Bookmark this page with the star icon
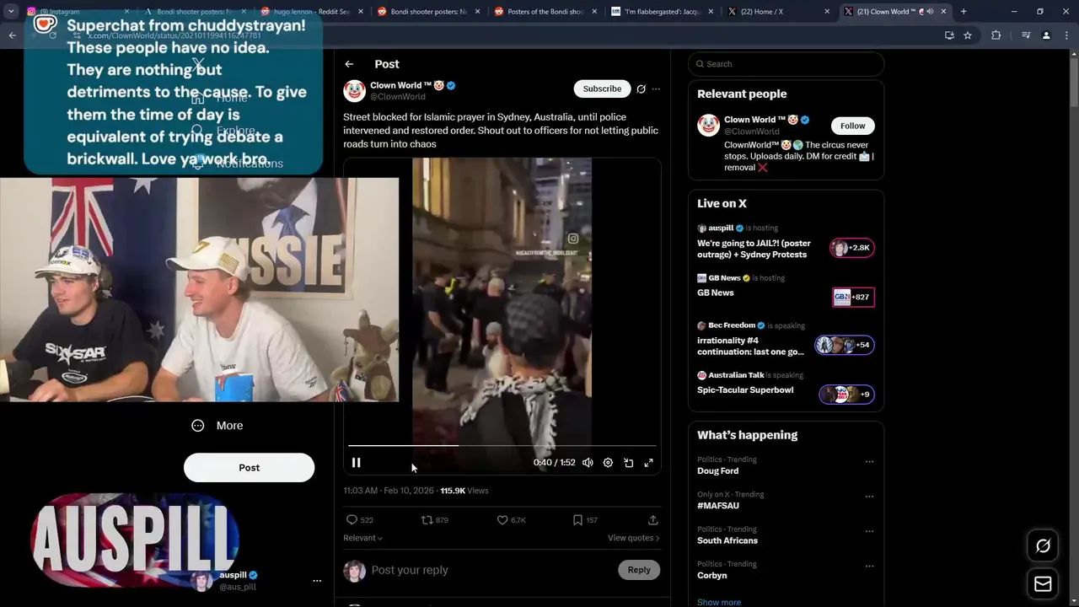Viewport: 1079px width, 607px height. [968, 35]
